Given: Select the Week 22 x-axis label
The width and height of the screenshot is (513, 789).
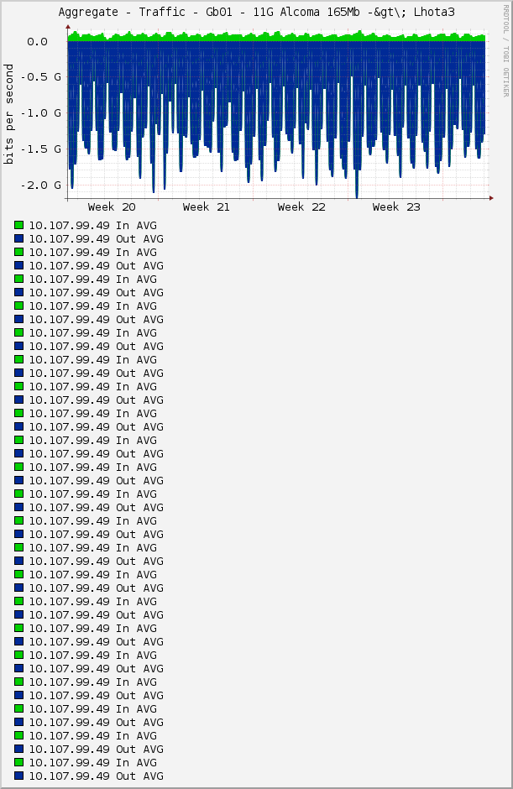Looking at the screenshot, I should tap(301, 206).
